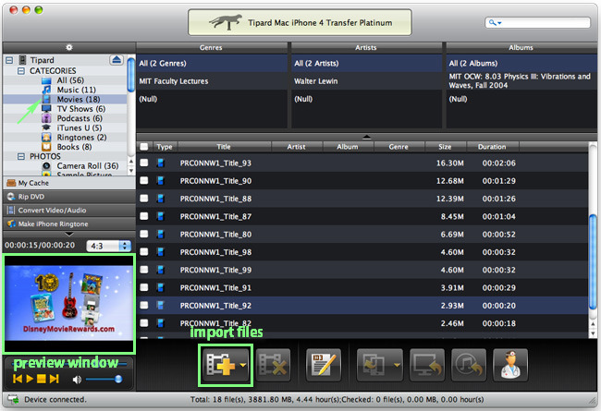The width and height of the screenshot is (601, 411).
Task: Collapse the sidebar tools triangle above timecode
Action: [69, 234]
